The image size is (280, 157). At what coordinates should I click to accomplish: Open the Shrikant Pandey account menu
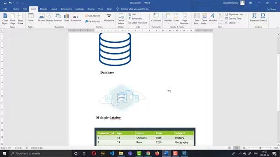(x=234, y=3)
